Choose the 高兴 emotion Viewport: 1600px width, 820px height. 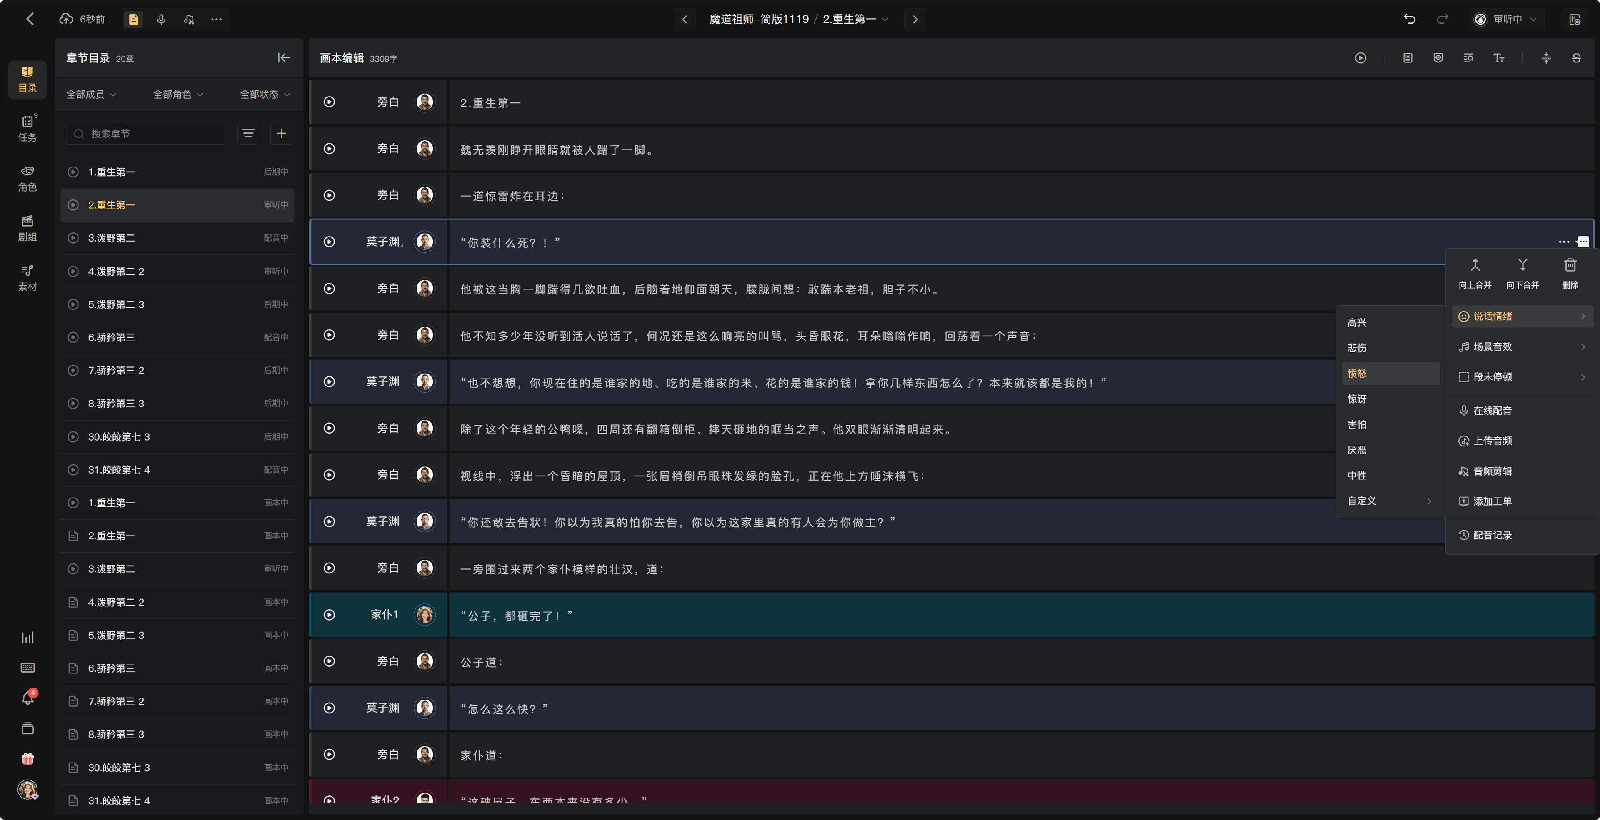point(1390,323)
